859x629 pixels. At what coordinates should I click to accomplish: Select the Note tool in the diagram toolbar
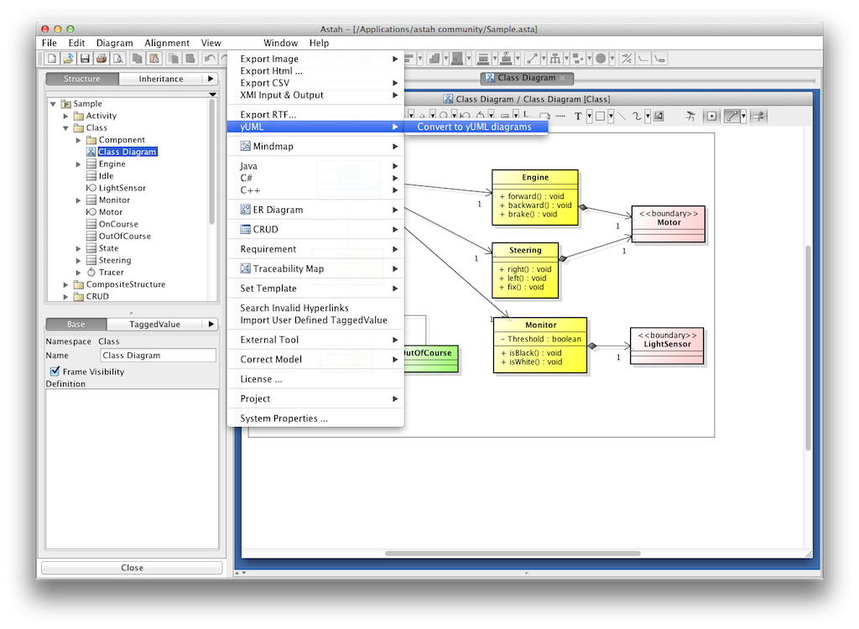click(544, 117)
